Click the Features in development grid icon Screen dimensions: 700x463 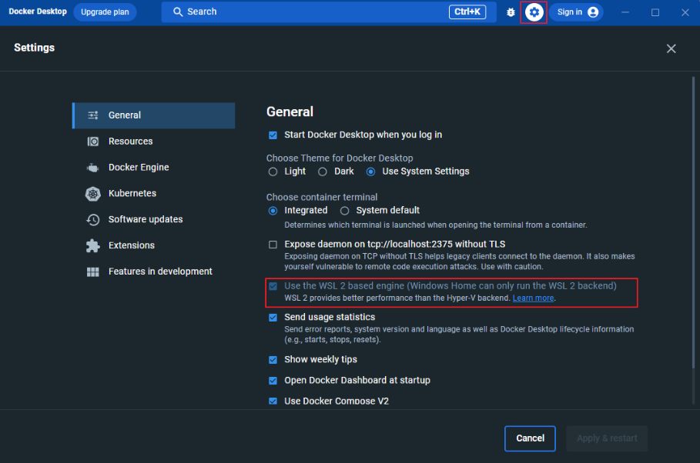[x=93, y=271]
